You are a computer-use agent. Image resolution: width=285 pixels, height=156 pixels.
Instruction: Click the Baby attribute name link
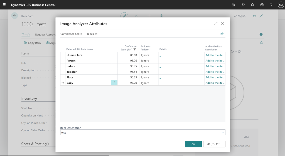[x=70, y=83]
